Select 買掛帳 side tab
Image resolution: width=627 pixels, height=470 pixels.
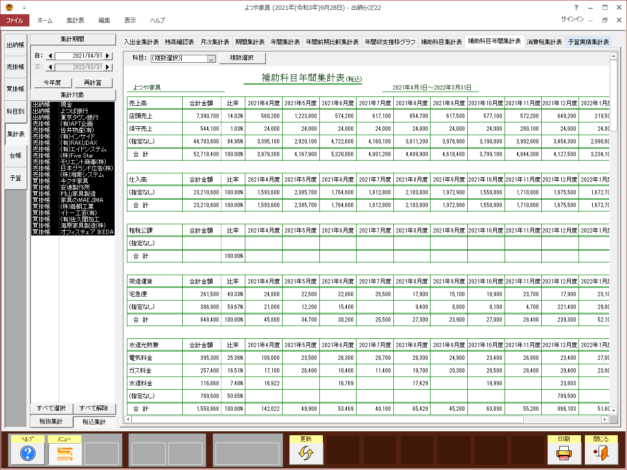[x=16, y=89]
